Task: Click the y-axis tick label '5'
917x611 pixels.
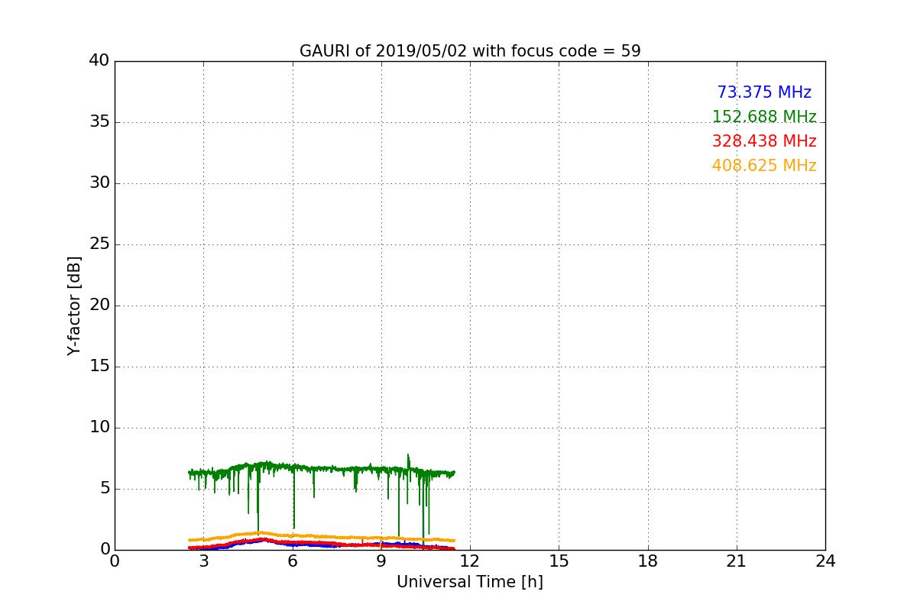Action: point(105,489)
